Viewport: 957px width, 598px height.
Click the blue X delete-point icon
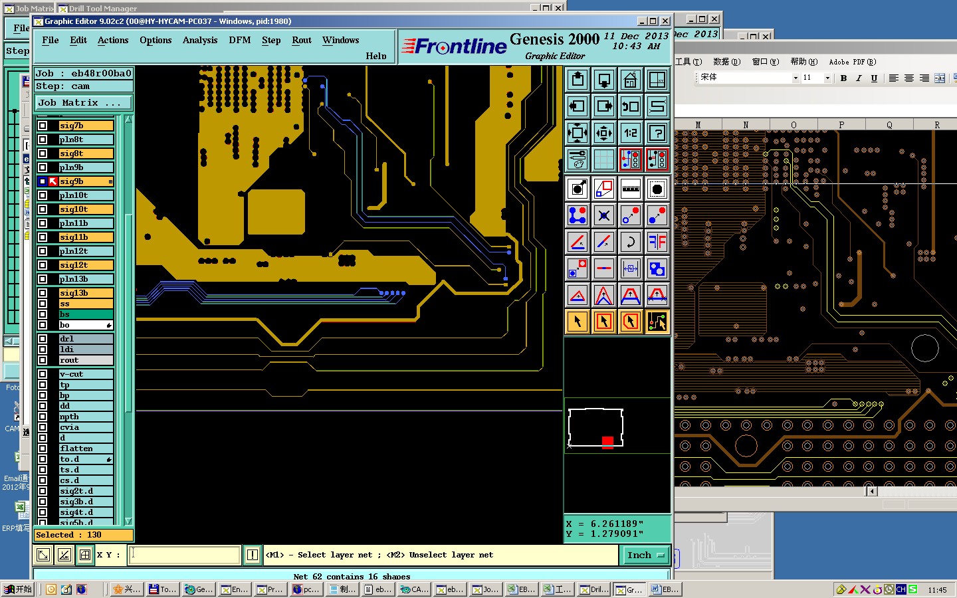tap(604, 215)
